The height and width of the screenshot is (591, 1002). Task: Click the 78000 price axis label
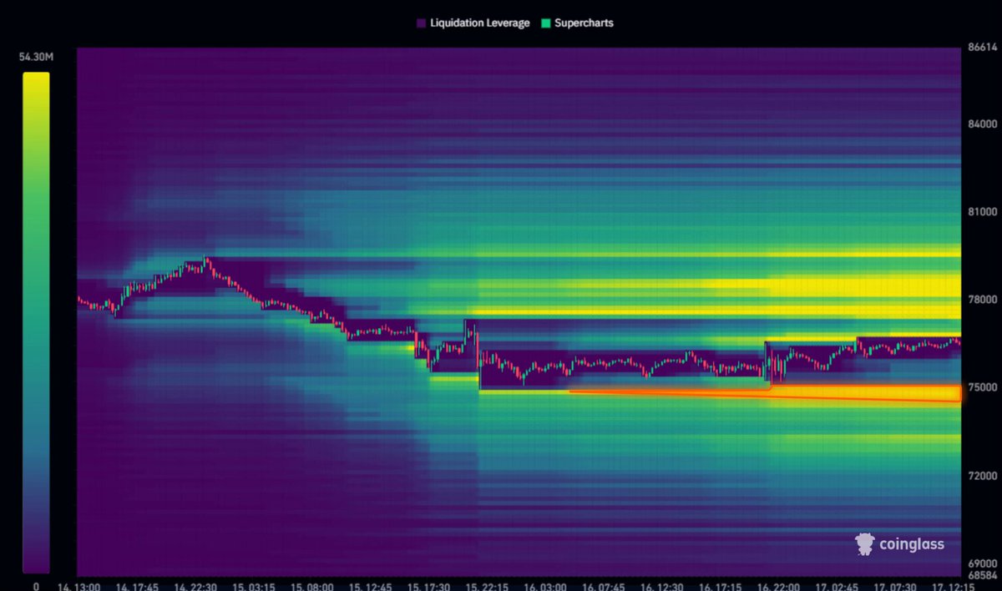click(x=982, y=300)
